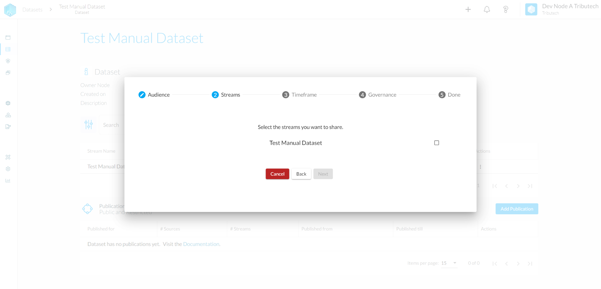Go to first page of streams table

pos(495,186)
